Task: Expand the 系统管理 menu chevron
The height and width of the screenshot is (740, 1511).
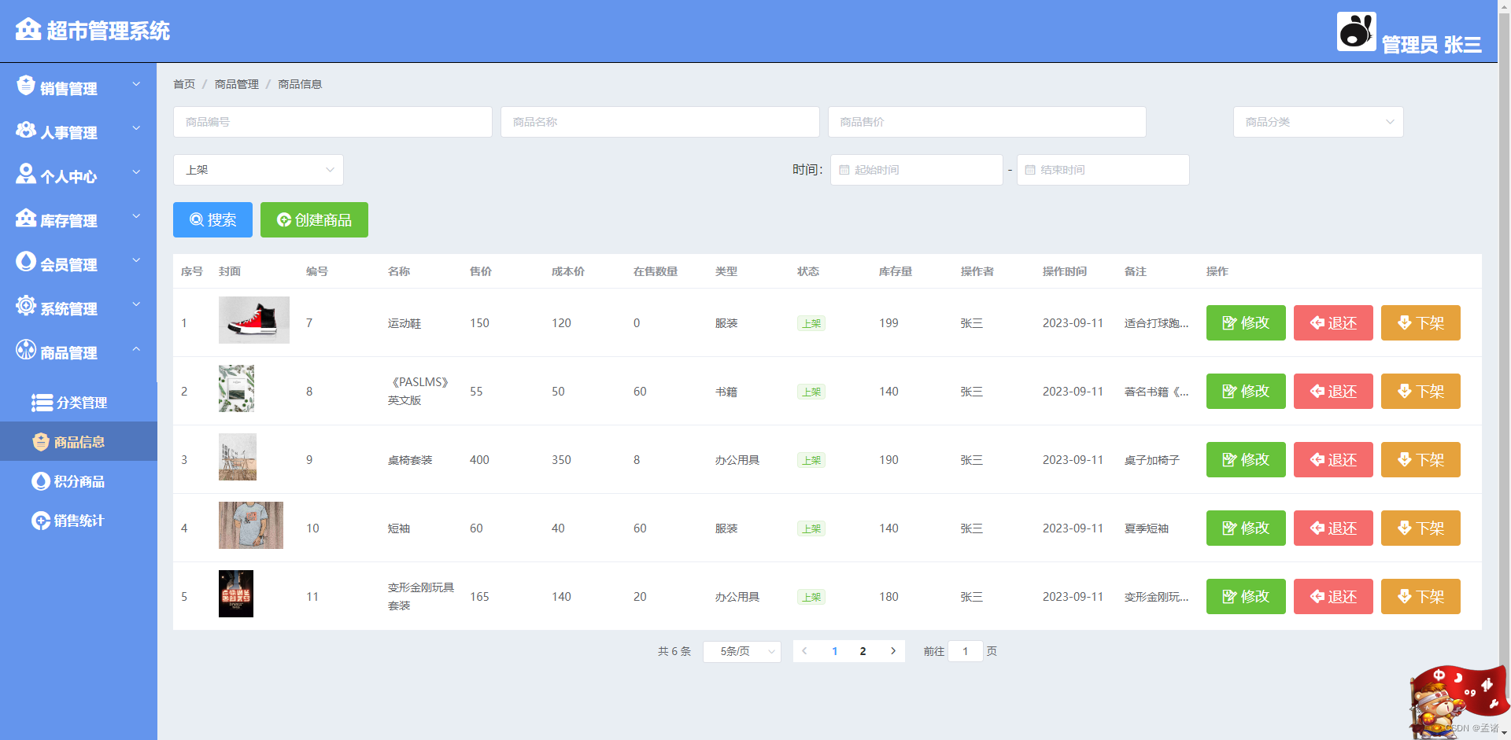Action: tap(136, 304)
